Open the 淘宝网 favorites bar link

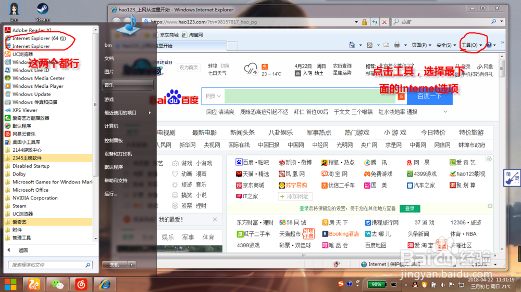tap(193, 35)
